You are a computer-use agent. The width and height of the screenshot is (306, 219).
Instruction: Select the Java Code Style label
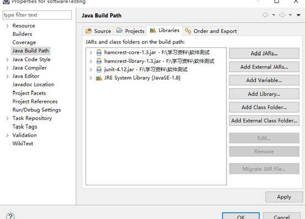pos(31,60)
